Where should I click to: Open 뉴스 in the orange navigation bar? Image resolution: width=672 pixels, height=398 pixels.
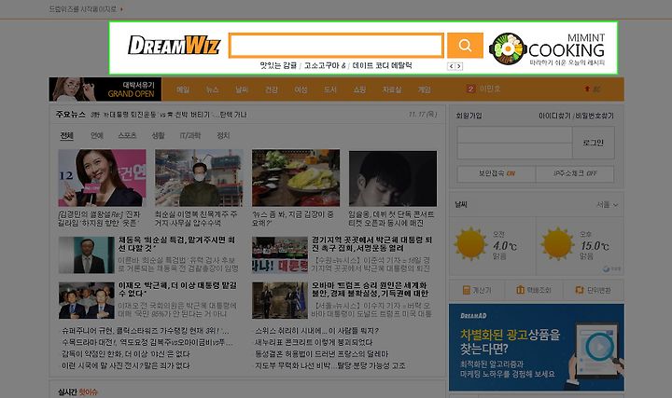213,89
